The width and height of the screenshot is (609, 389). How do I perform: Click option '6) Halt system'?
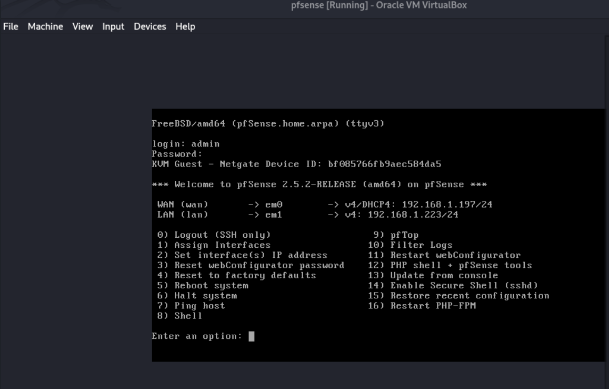197,296
